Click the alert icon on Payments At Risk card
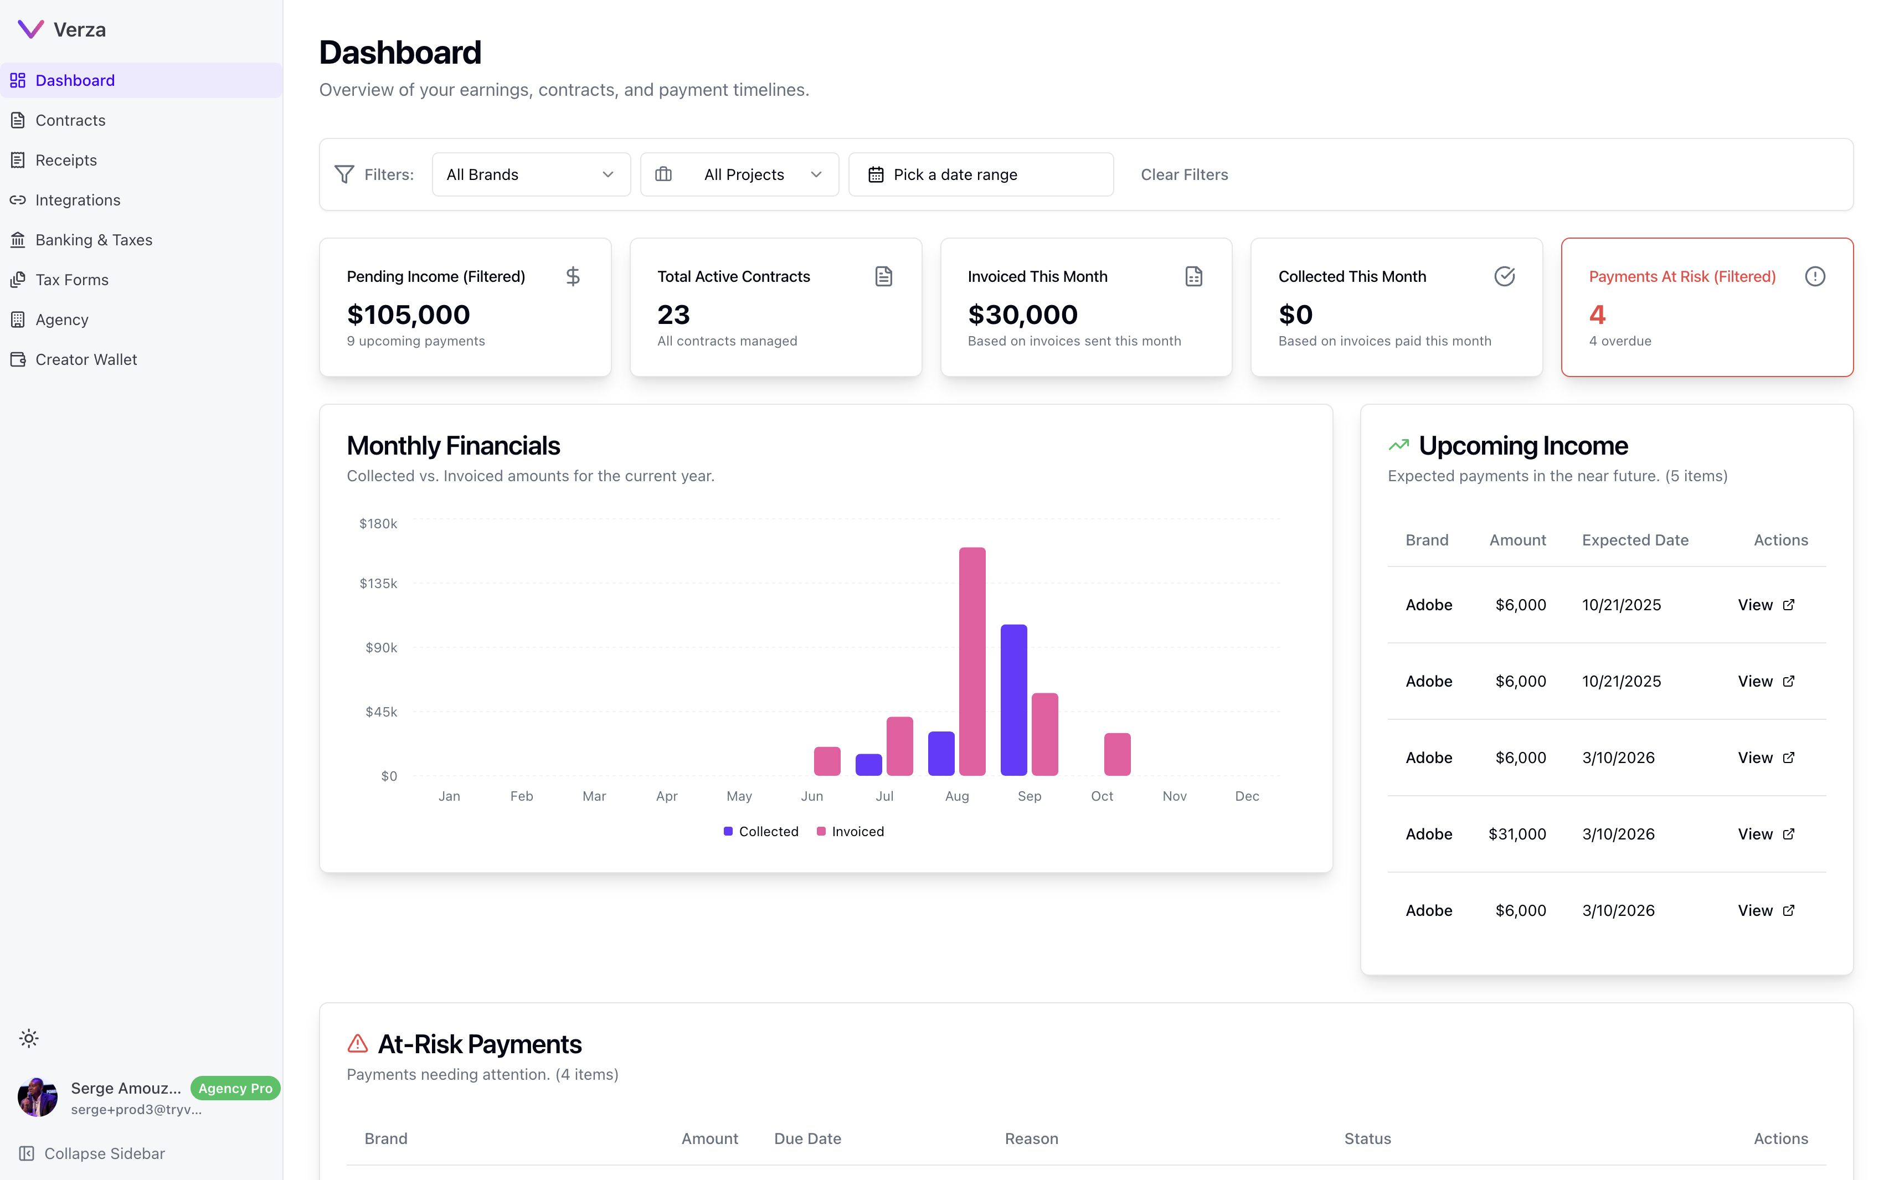The height and width of the screenshot is (1180, 1894). point(1815,276)
